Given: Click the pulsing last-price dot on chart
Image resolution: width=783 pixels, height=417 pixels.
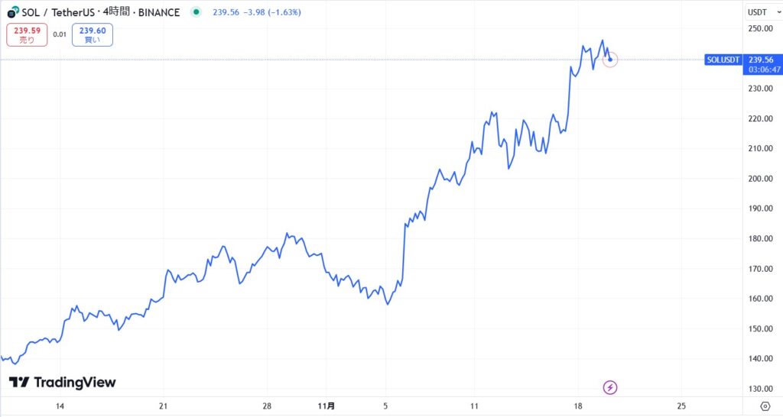Looking at the screenshot, I should point(609,60).
